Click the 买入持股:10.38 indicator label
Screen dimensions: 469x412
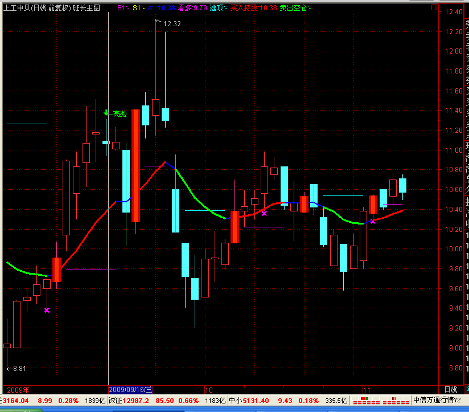point(254,8)
